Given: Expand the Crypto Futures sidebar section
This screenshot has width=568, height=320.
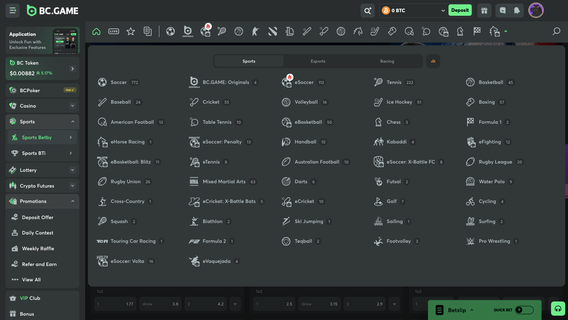Looking at the screenshot, I should [x=73, y=186].
